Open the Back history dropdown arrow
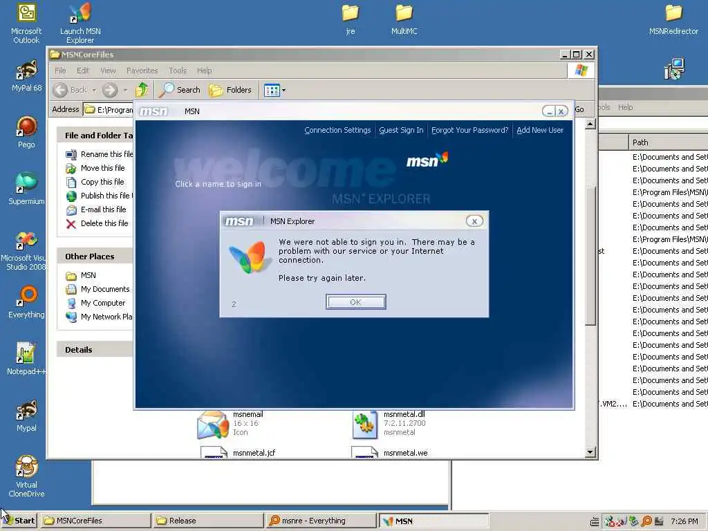 pyautogui.click(x=94, y=91)
